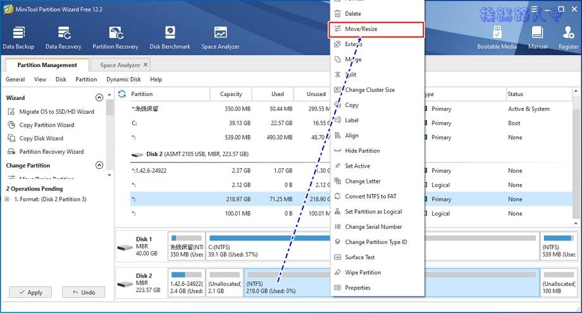Click the refresh icon beside Partition header
This screenshot has height=313, width=582.
[121, 94]
